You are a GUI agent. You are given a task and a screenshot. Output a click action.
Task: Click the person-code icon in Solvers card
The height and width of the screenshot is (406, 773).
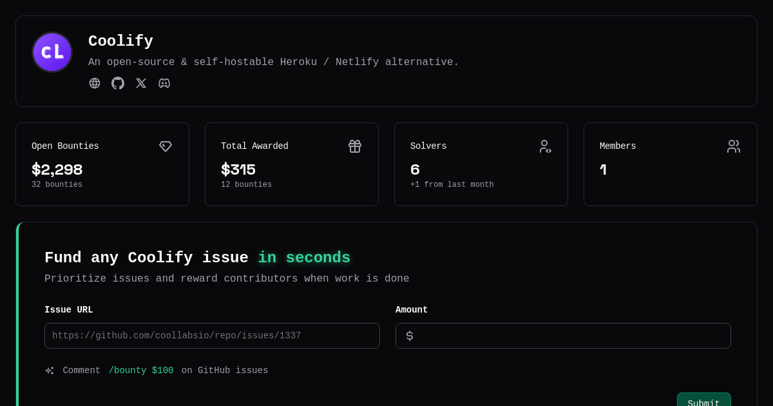coord(544,146)
